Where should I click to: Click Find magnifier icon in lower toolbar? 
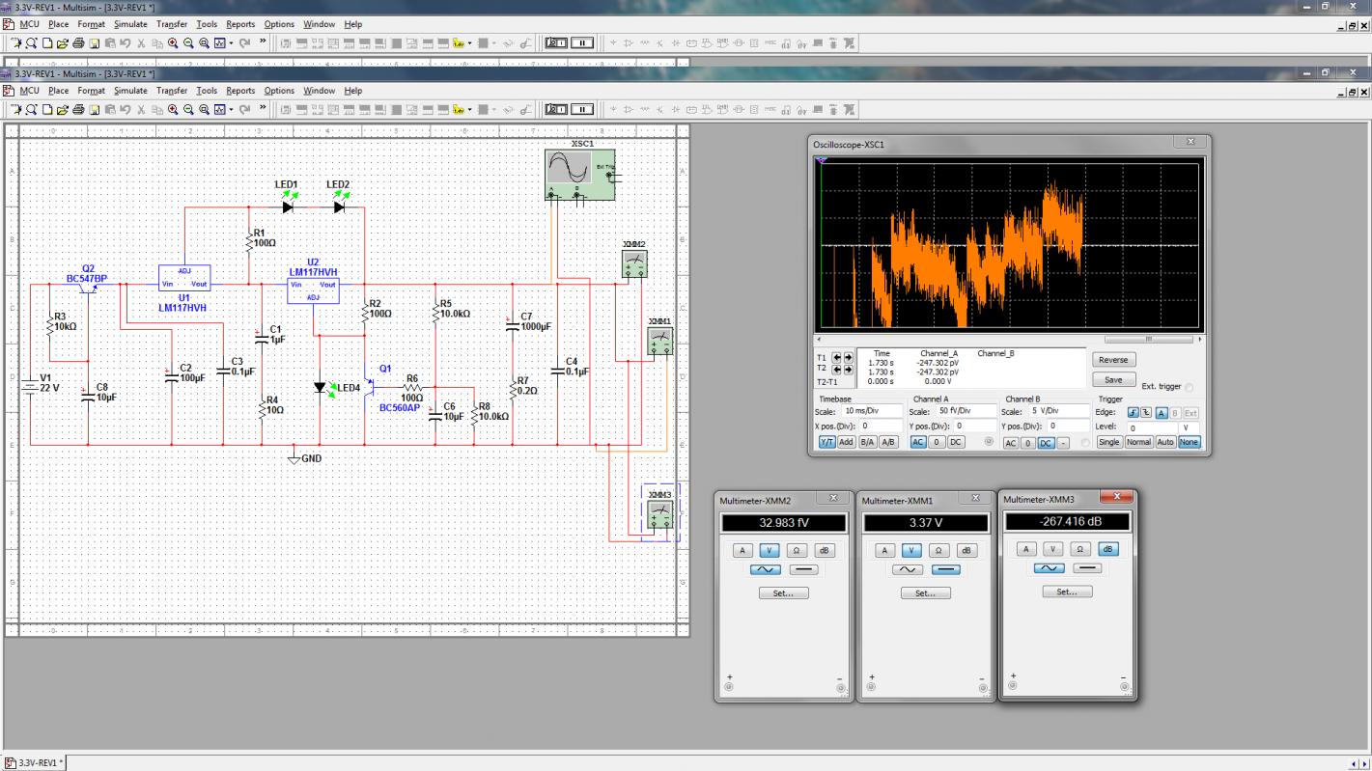coord(31,110)
